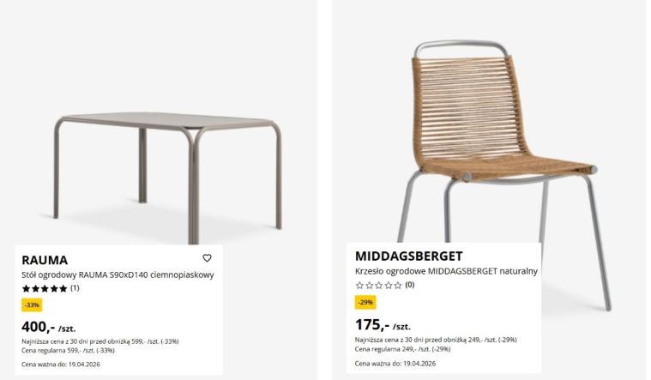Click the five-star rating for RAUMA
This screenshot has width=651, height=380.
[45, 289]
